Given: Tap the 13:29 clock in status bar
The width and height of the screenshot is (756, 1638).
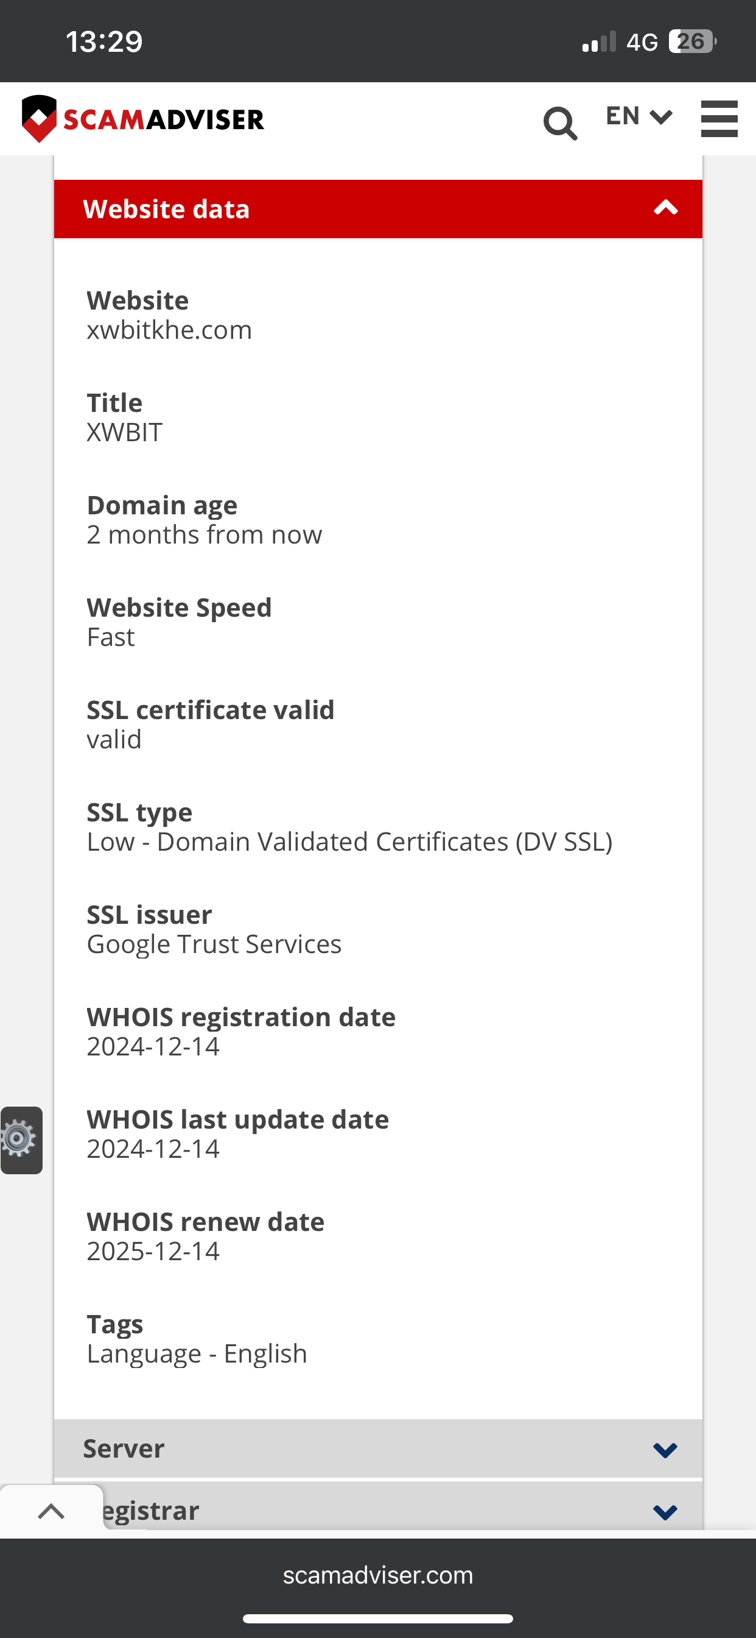Looking at the screenshot, I should (x=104, y=42).
